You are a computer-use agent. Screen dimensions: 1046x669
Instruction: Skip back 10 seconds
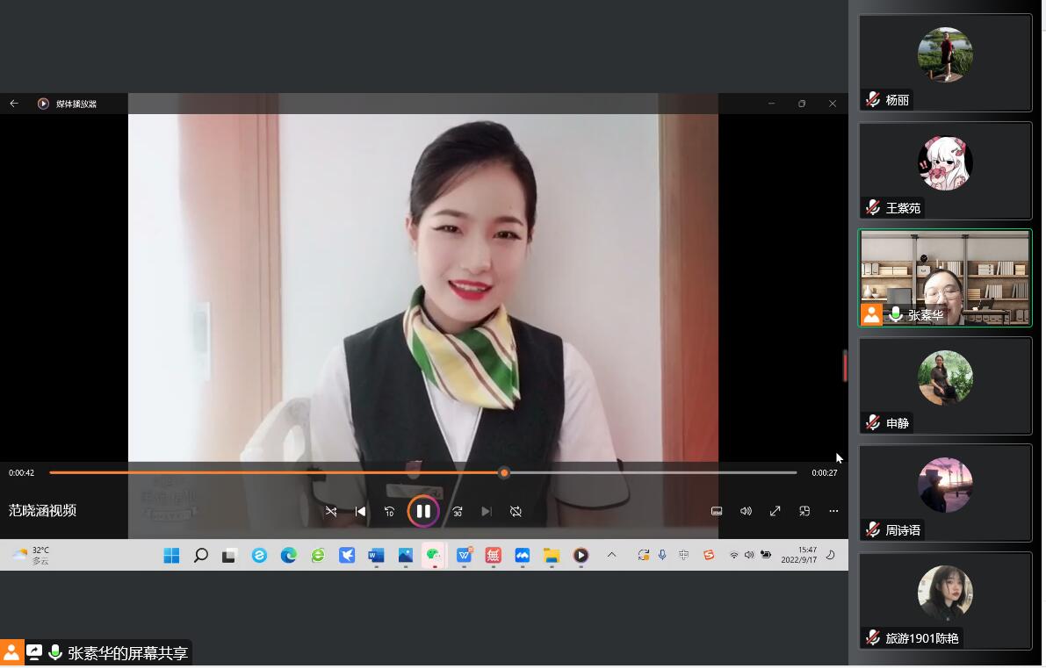(x=389, y=511)
